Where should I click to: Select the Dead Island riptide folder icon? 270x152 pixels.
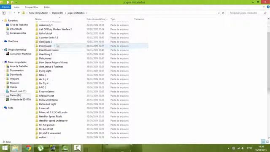[37, 50]
